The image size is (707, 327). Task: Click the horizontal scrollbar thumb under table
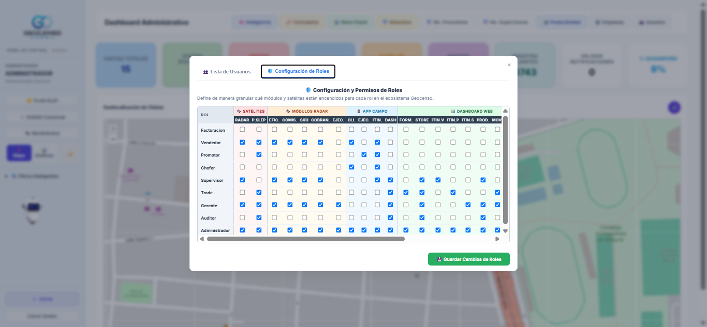pos(306,239)
